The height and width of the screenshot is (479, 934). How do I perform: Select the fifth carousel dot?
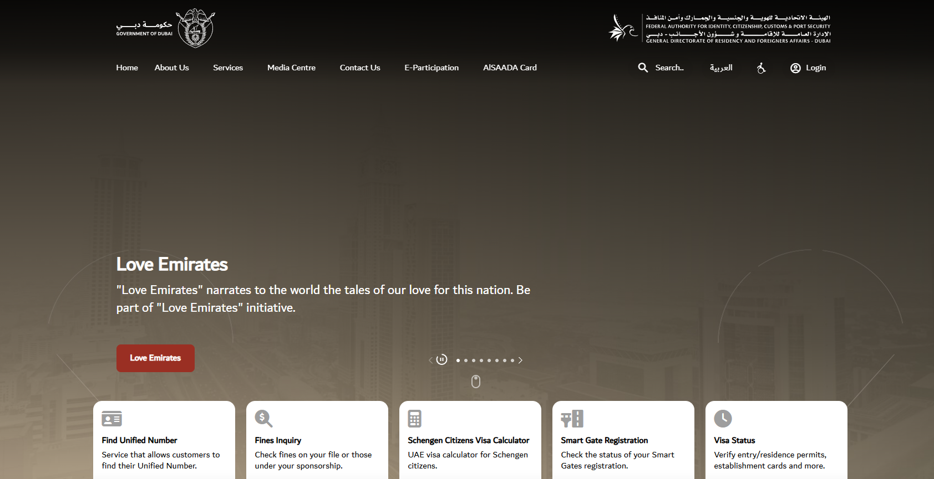[x=489, y=360]
